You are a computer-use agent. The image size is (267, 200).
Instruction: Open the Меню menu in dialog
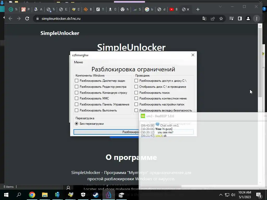click(78, 62)
